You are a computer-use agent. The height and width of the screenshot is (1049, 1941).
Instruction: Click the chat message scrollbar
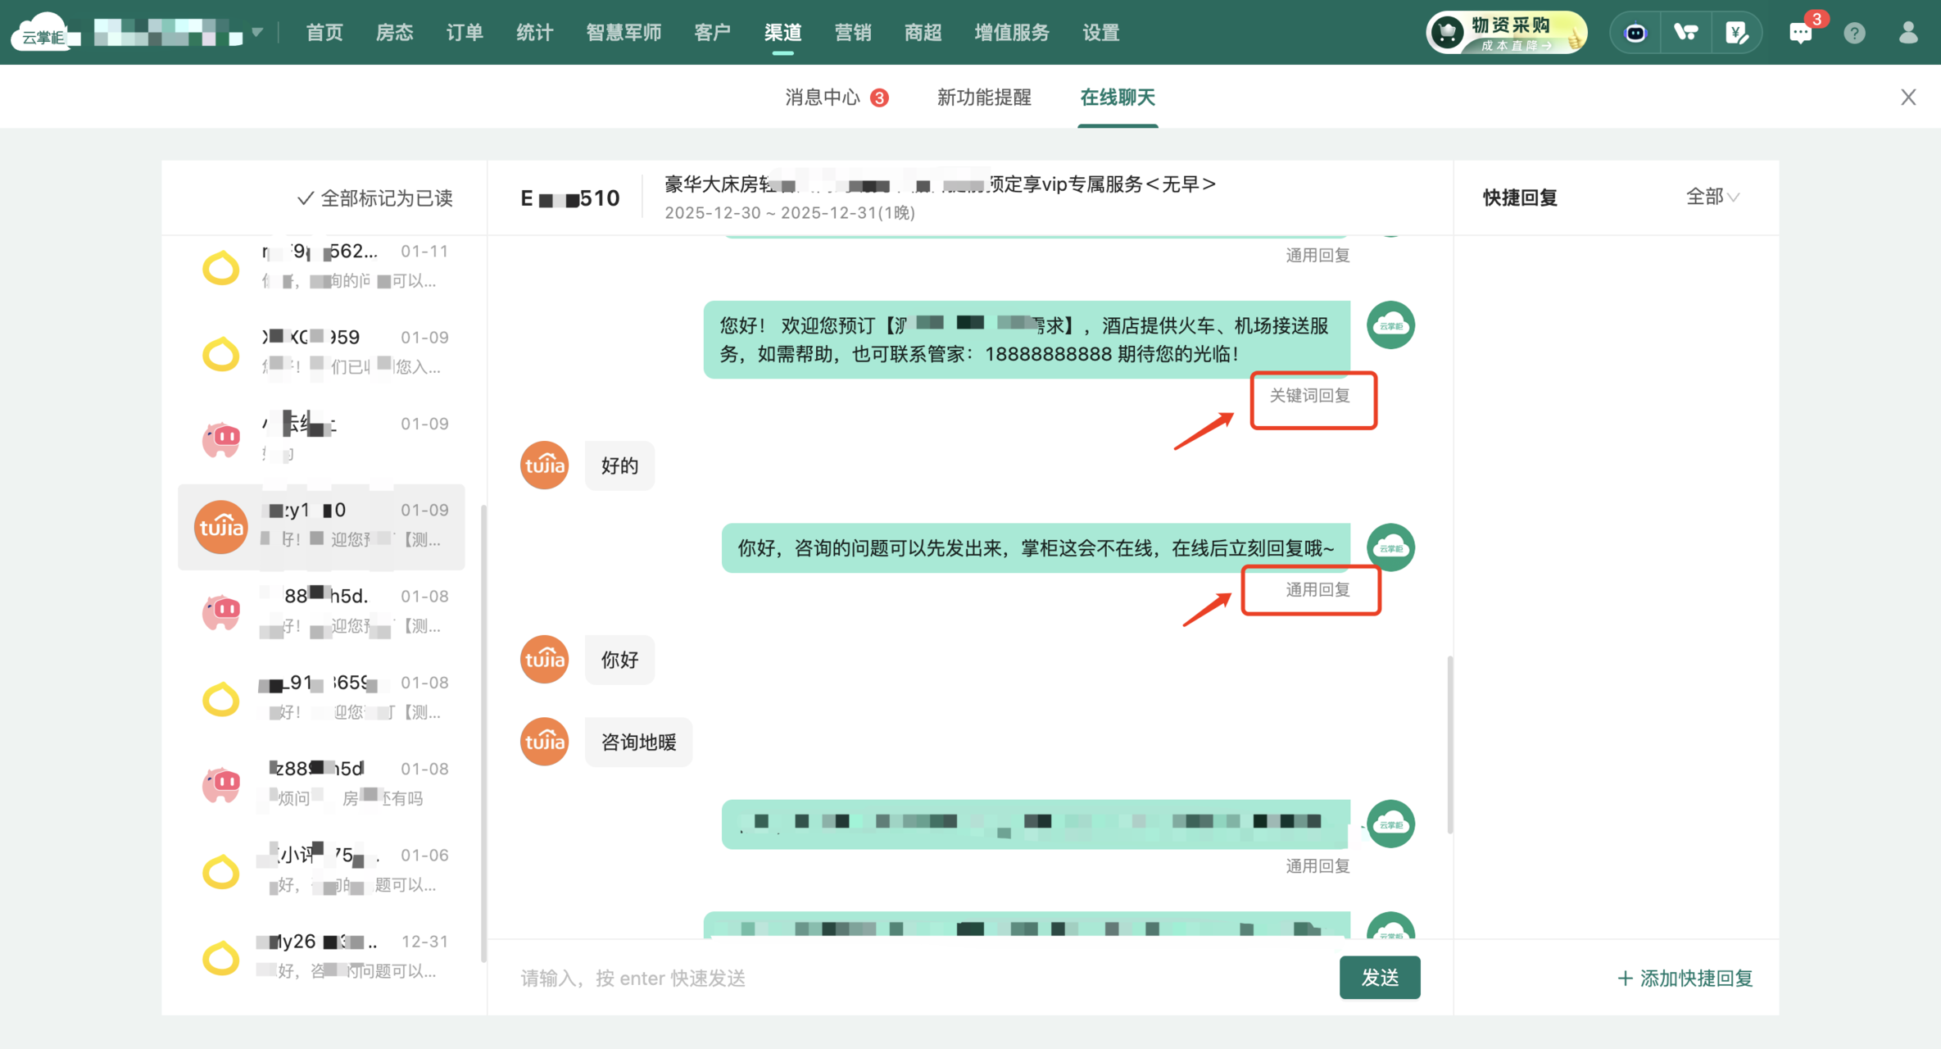coord(1449,744)
